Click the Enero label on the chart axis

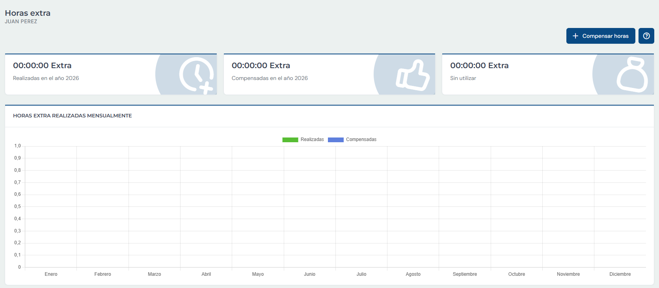[51, 274]
